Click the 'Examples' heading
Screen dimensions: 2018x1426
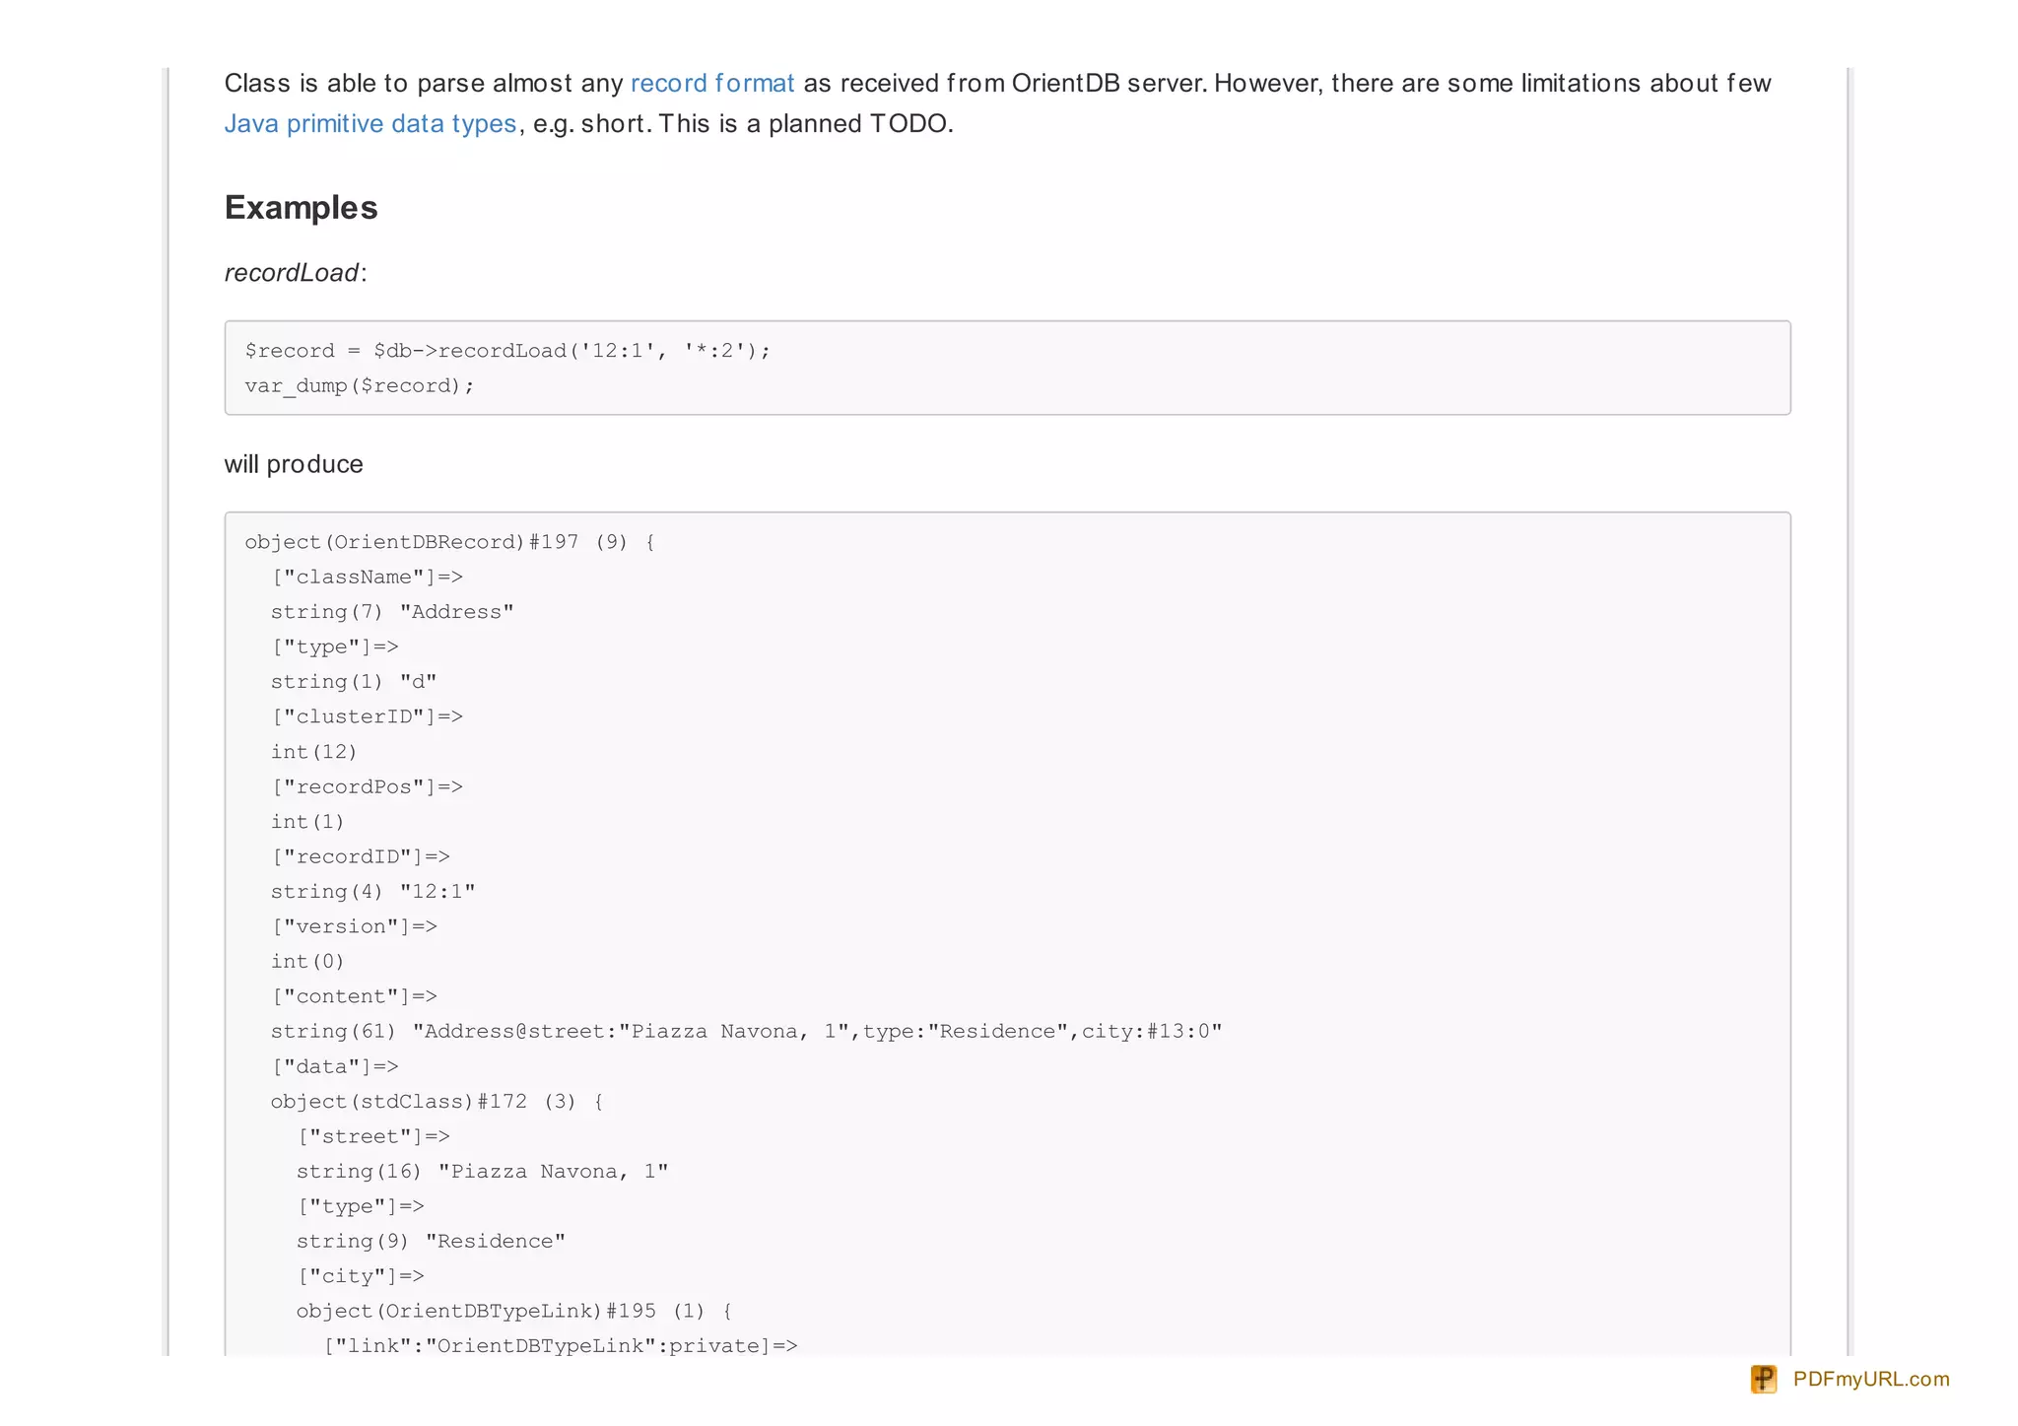coord(301,208)
